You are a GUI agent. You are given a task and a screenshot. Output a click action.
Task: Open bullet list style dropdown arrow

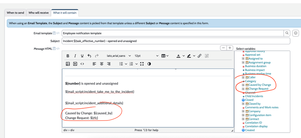[126, 64]
